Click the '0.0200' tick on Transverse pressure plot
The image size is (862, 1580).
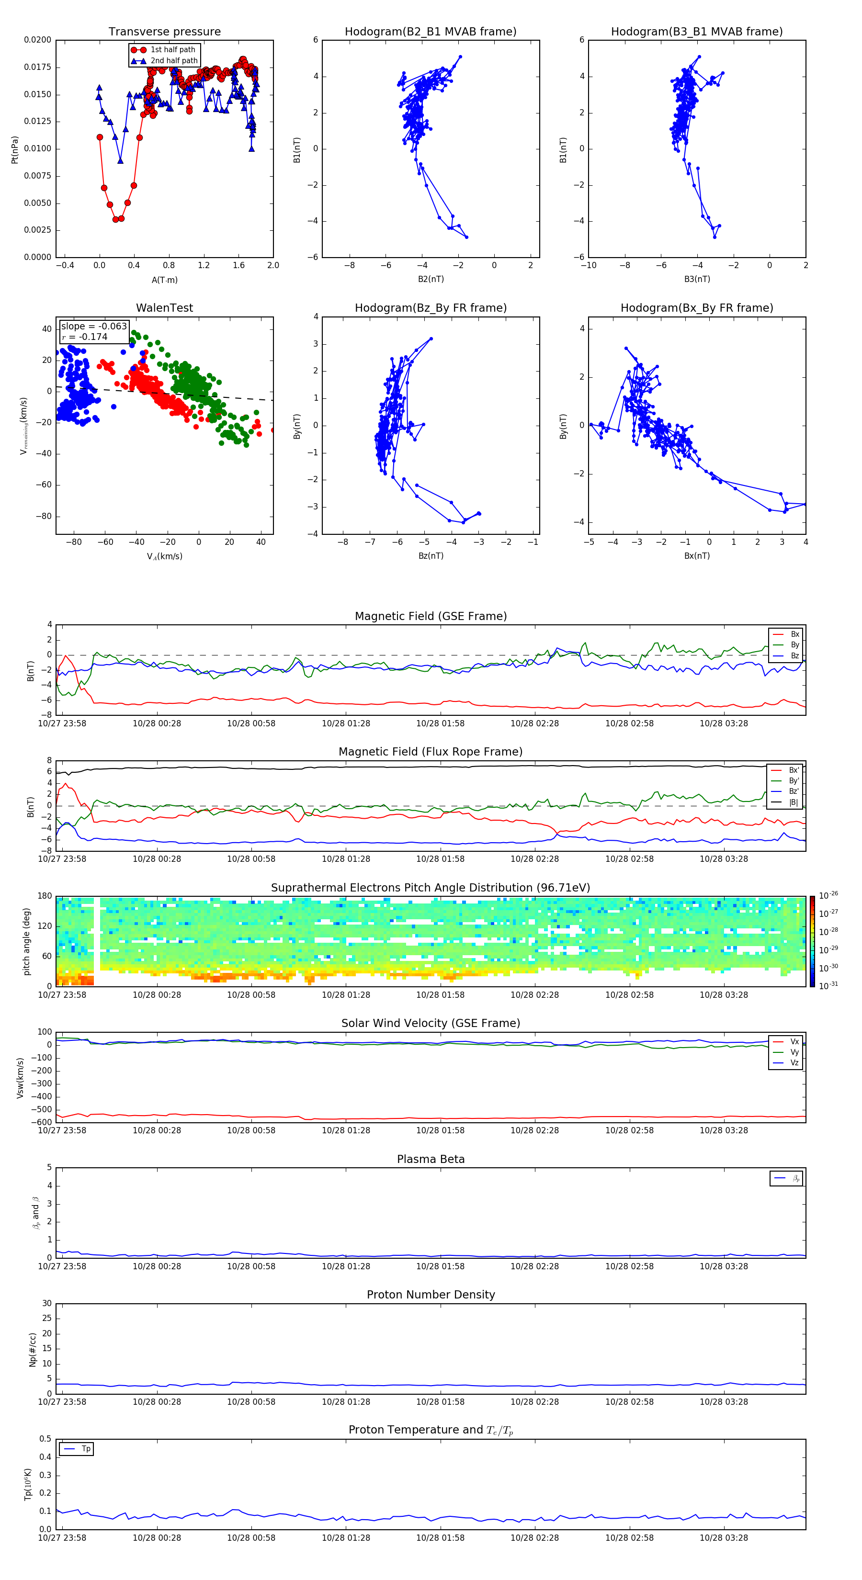tap(37, 40)
